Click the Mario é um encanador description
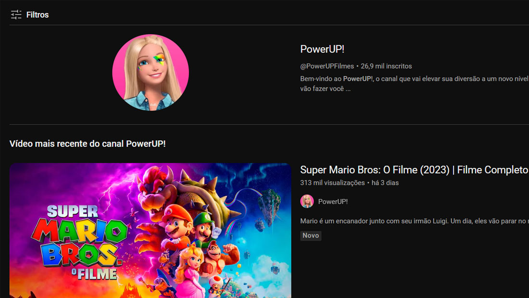The image size is (529, 298). [415, 221]
